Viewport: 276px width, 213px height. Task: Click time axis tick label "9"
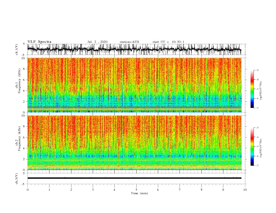point(223,190)
